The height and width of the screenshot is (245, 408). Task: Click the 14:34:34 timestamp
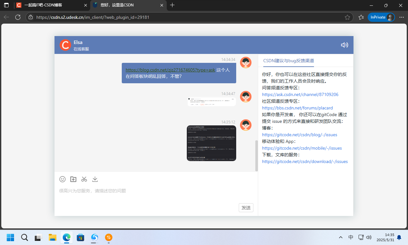[x=228, y=60]
